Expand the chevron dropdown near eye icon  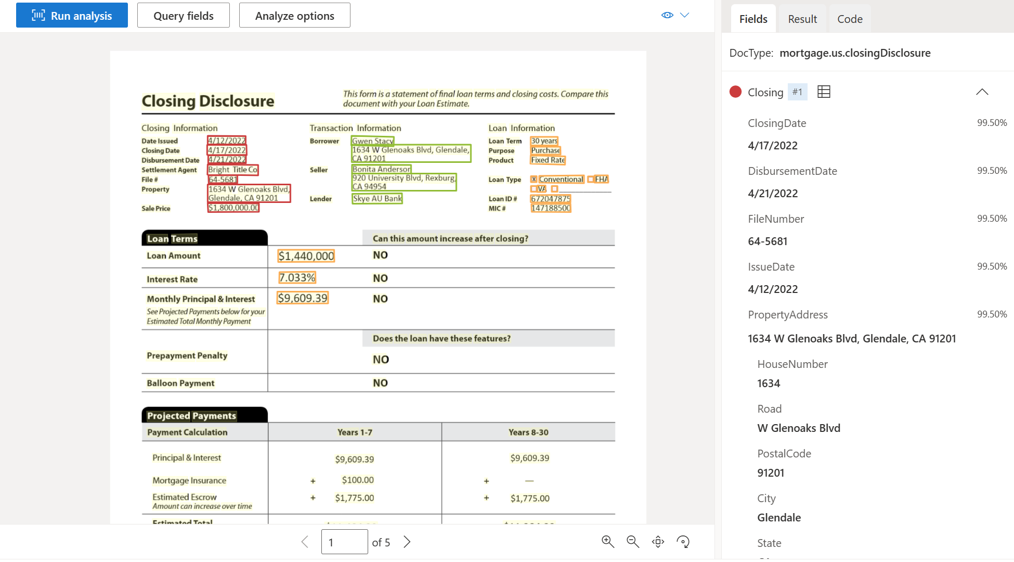coord(684,15)
